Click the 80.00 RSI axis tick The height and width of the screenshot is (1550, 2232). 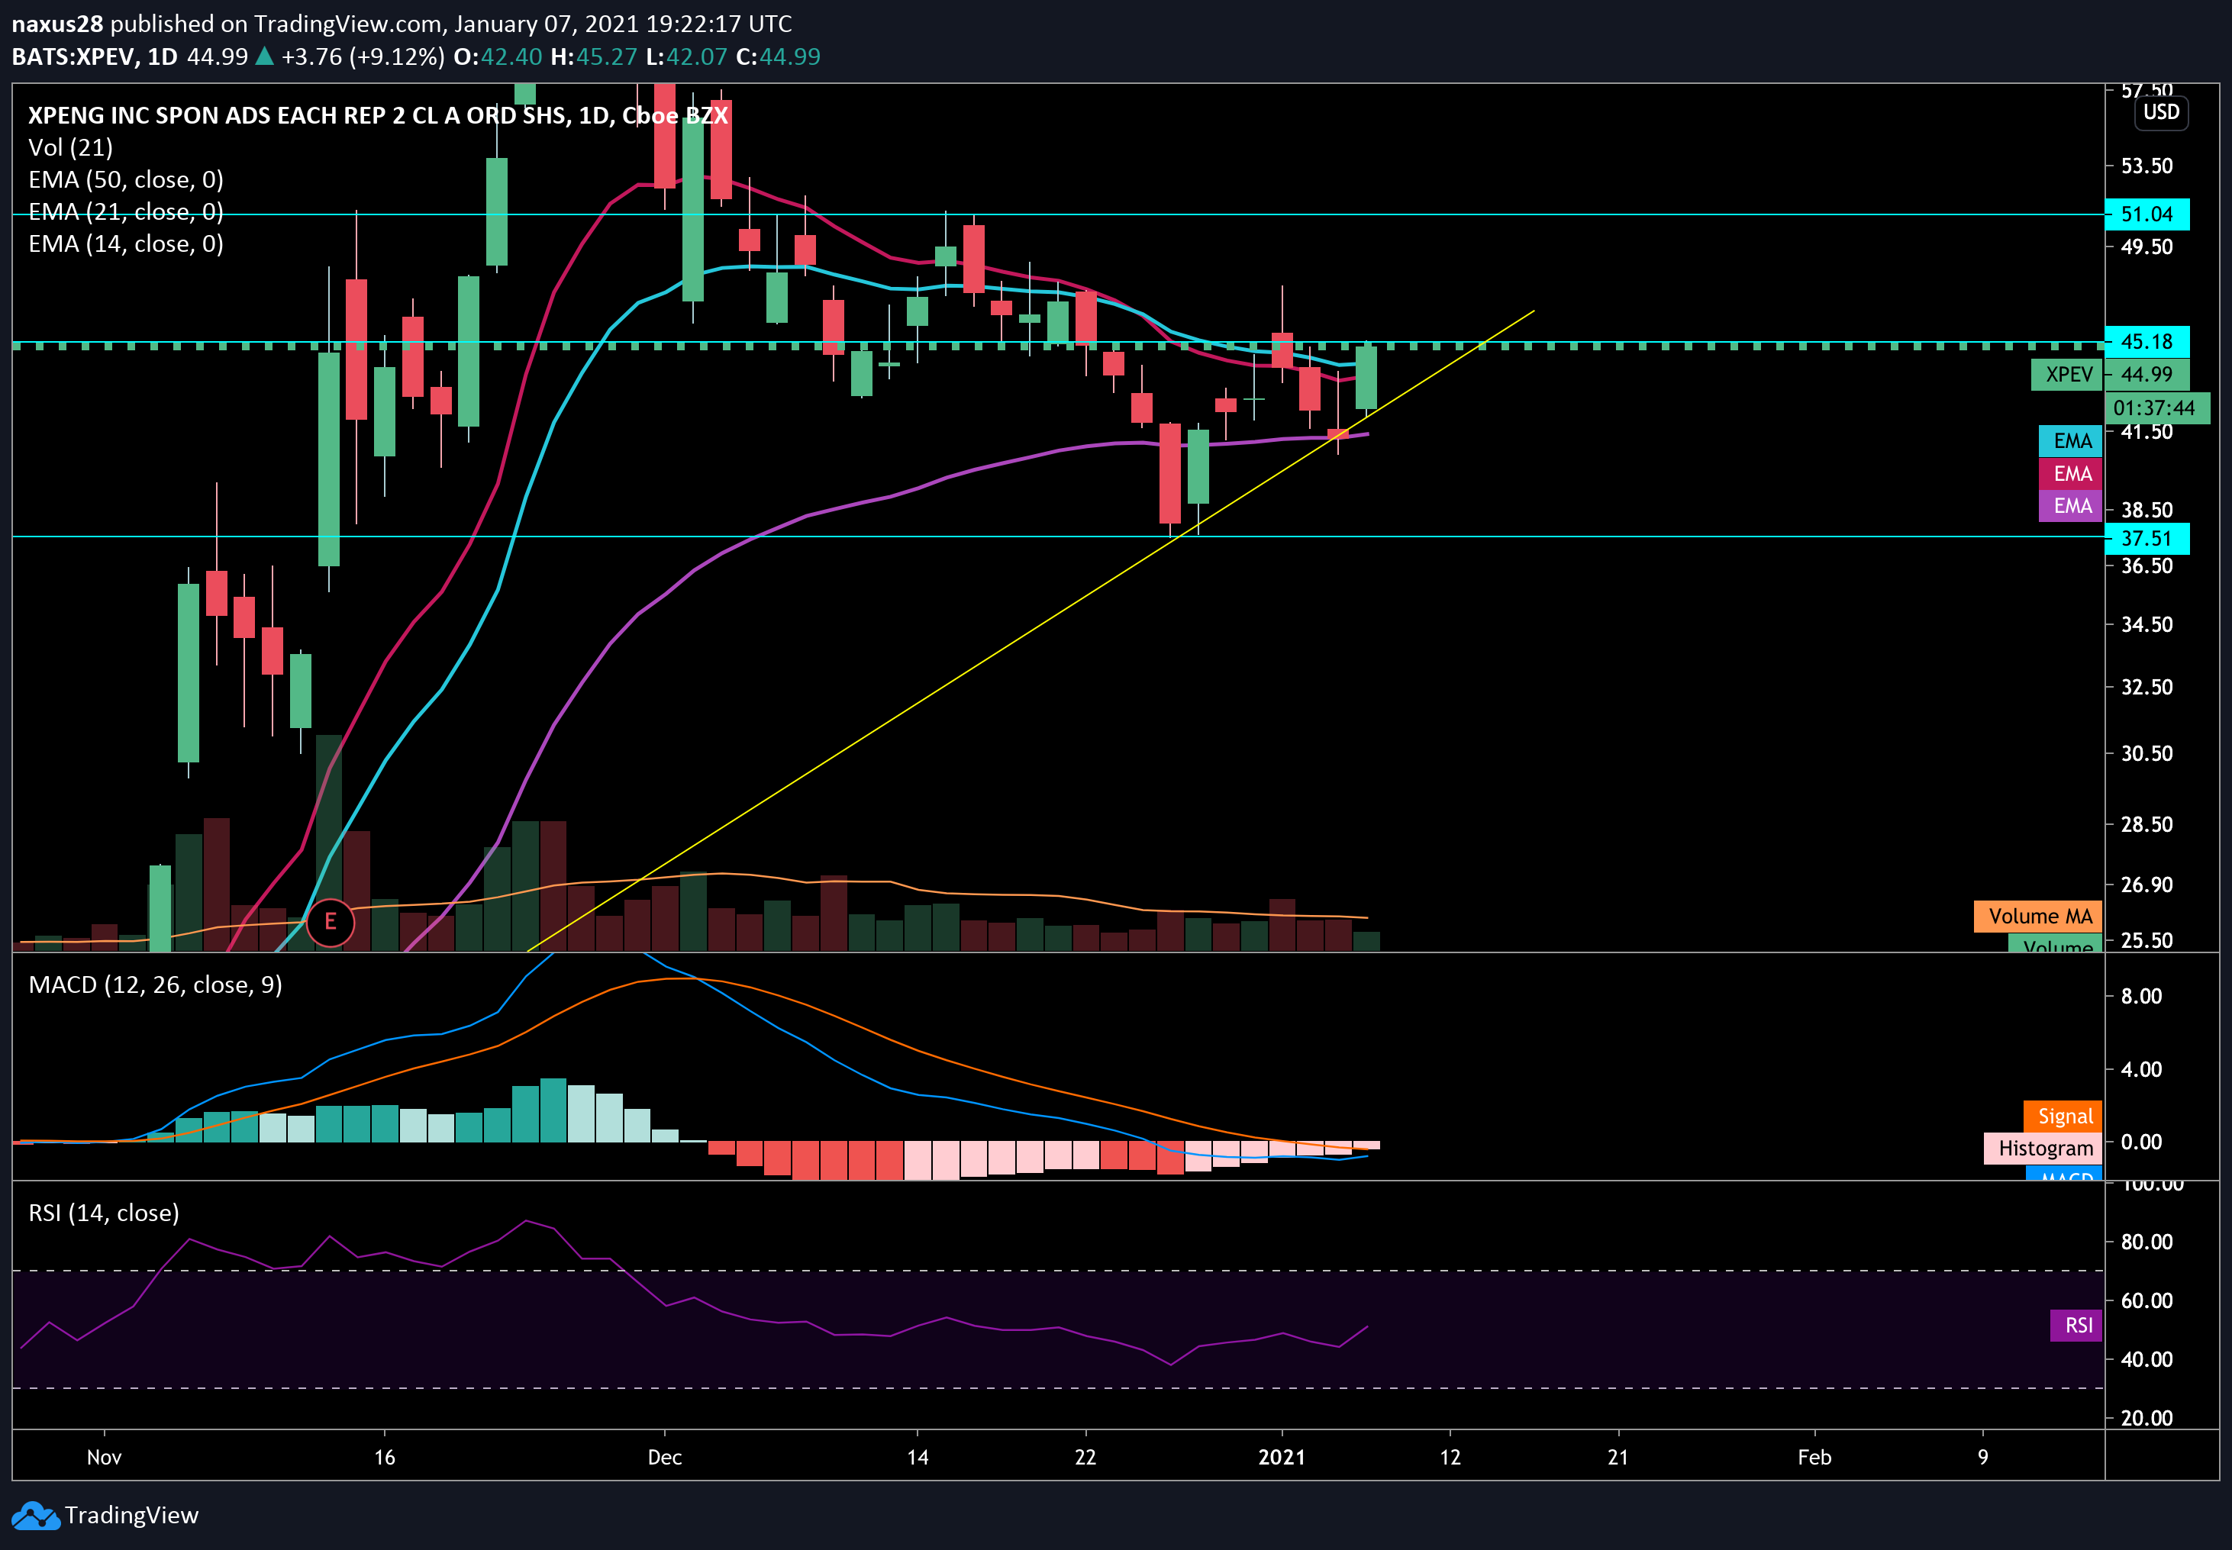pos(2147,1242)
